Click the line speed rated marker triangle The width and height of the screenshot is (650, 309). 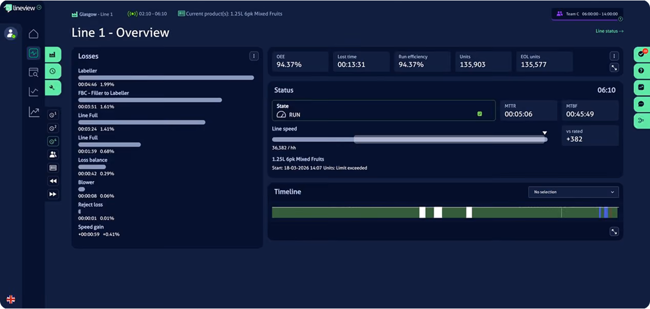click(545, 133)
